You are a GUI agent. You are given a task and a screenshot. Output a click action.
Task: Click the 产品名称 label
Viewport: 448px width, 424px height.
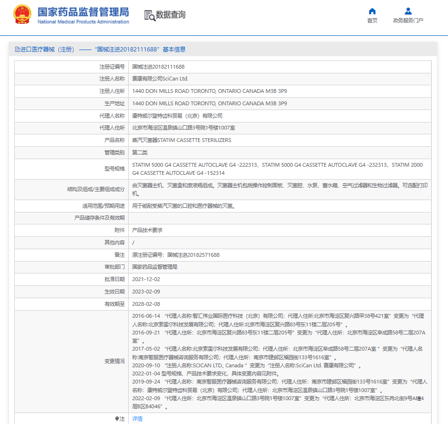[x=114, y=140]
